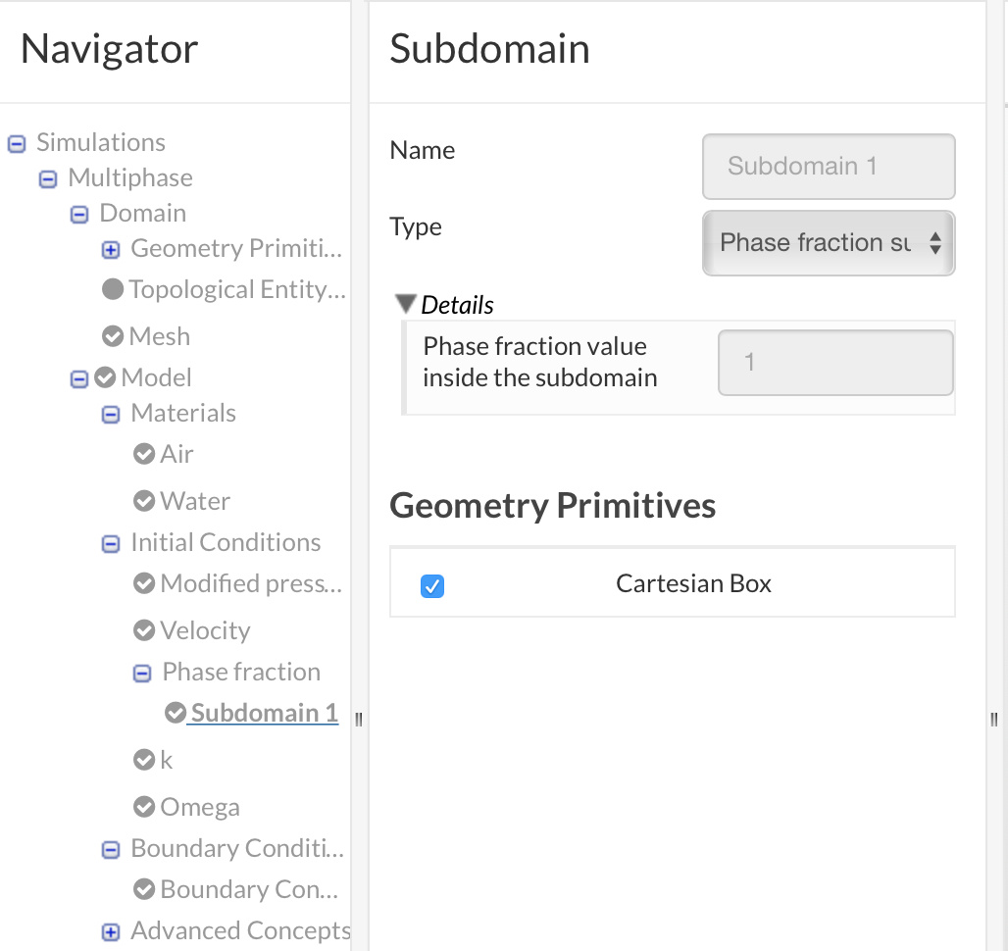Expand the Advanced Concepts node
Image resolution: width=1008 pixels, height=951 pixels.
[x=111, y=932]
